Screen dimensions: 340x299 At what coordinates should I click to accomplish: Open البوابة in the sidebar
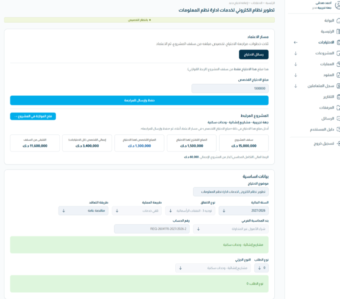(x=329, y=21)
